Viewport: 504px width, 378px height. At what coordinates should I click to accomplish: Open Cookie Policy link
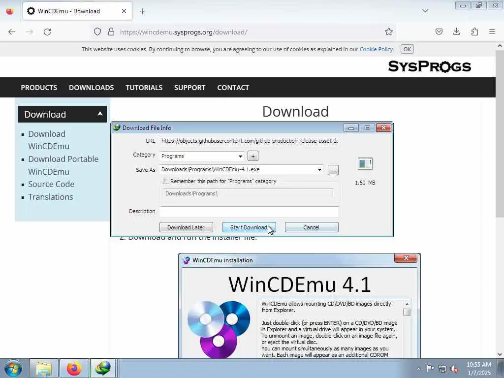tap(376, 49)
